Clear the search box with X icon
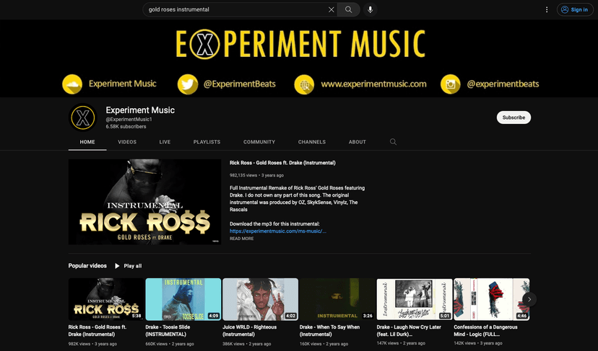 pos(331,9)
